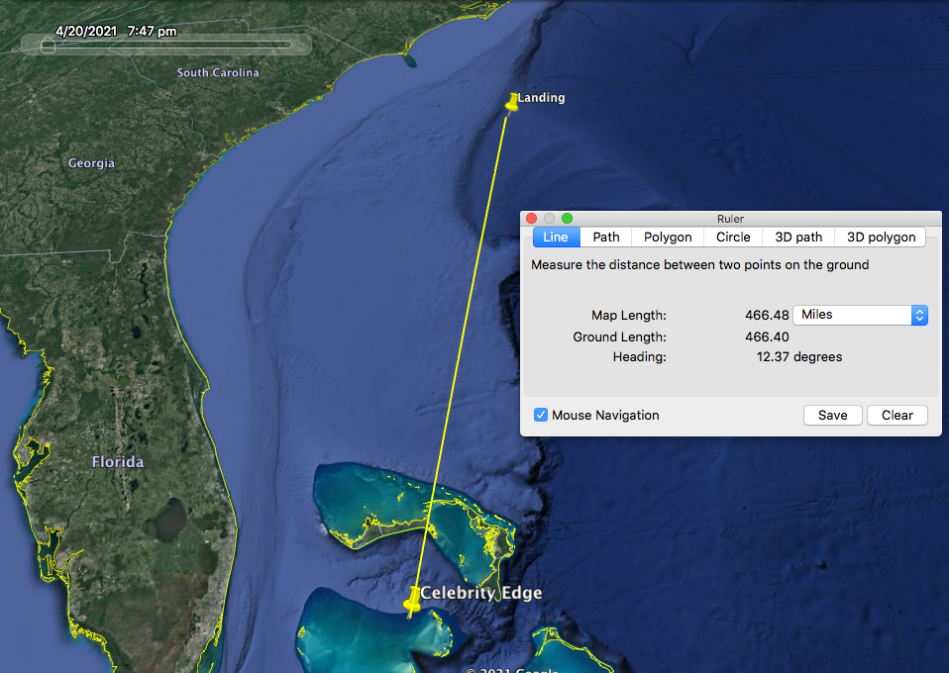Click the Celebrity Edge pushpin marker
Image resolution: width=949 pixels, height=673 pixels.
click(x=413, y=598)
